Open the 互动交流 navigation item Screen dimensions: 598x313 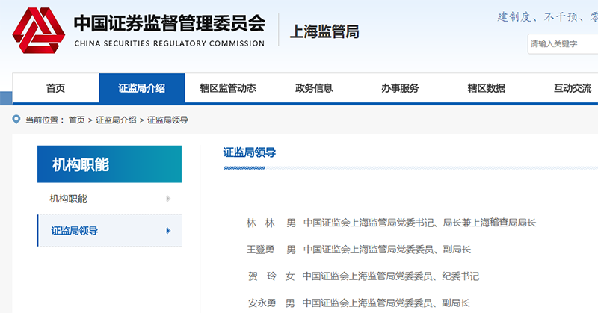pyautogui.click(x=572, y=88)
